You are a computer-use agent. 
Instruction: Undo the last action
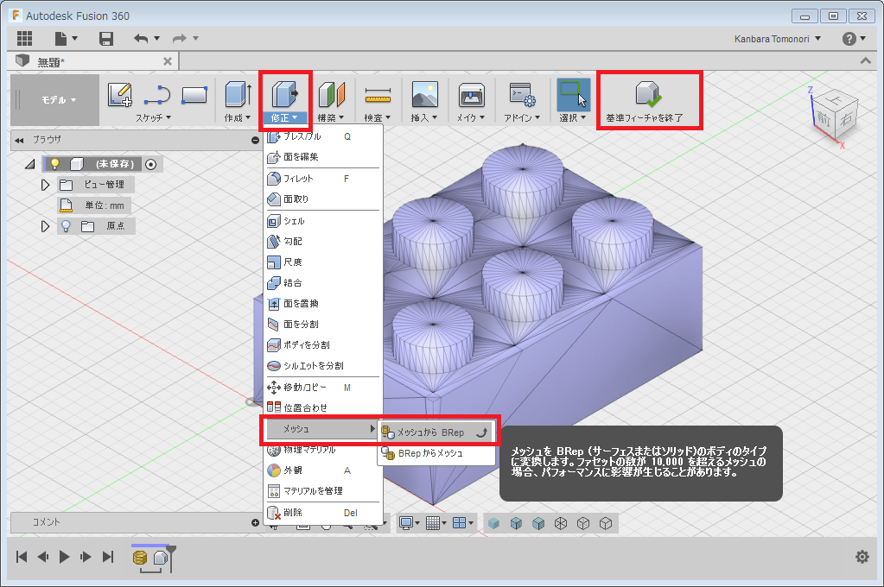[141, 38]
